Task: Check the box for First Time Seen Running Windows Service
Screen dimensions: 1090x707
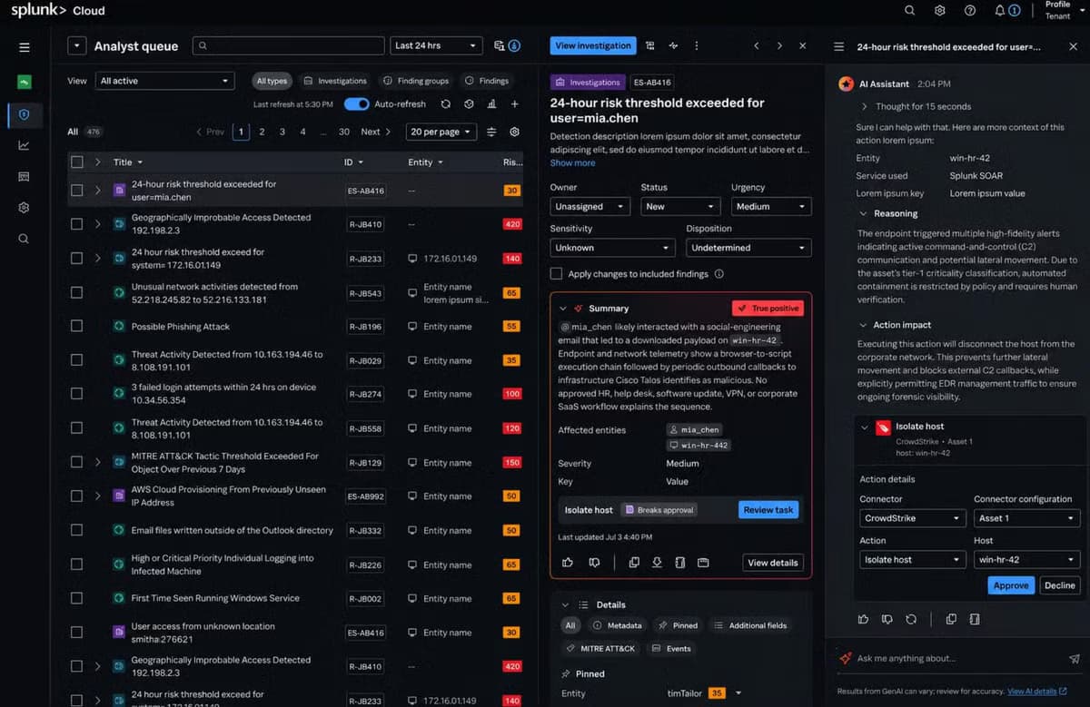Action: click(x=77, y=598)
